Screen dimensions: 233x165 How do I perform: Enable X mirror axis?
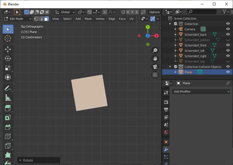[128, 12]
